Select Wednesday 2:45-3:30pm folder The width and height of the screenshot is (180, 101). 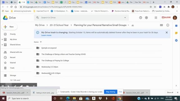[98, 73]
